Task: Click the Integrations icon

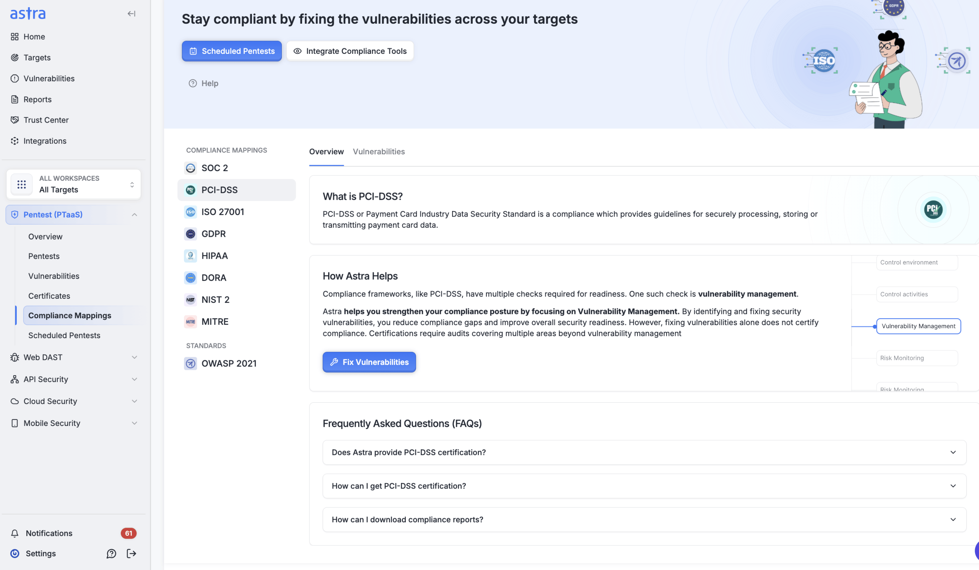Action: (x=15, y=141)
